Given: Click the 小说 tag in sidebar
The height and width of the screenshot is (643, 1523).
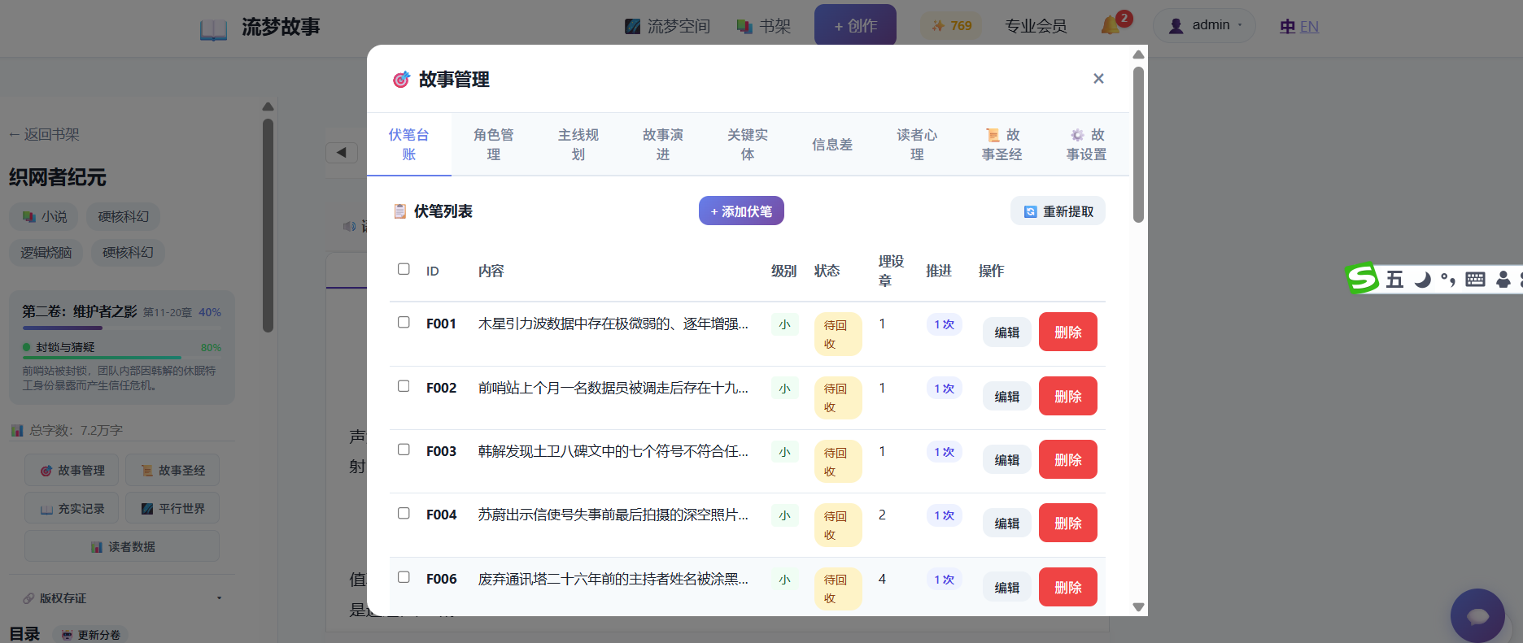Looking at the screenshot, I should tap(44, 216).
